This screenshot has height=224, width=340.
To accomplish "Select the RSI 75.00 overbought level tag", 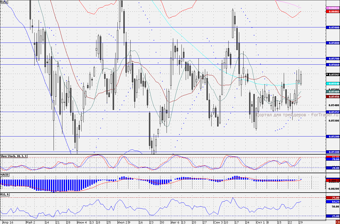I will (x=333, y=198).
